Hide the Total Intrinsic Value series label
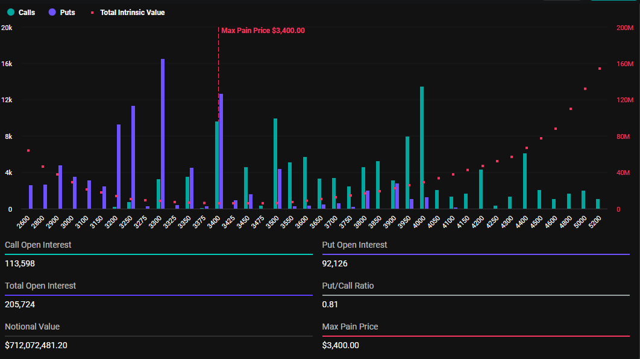Viewport: 640px width, 359px height. pyautogui.click(x=132, y=12)
